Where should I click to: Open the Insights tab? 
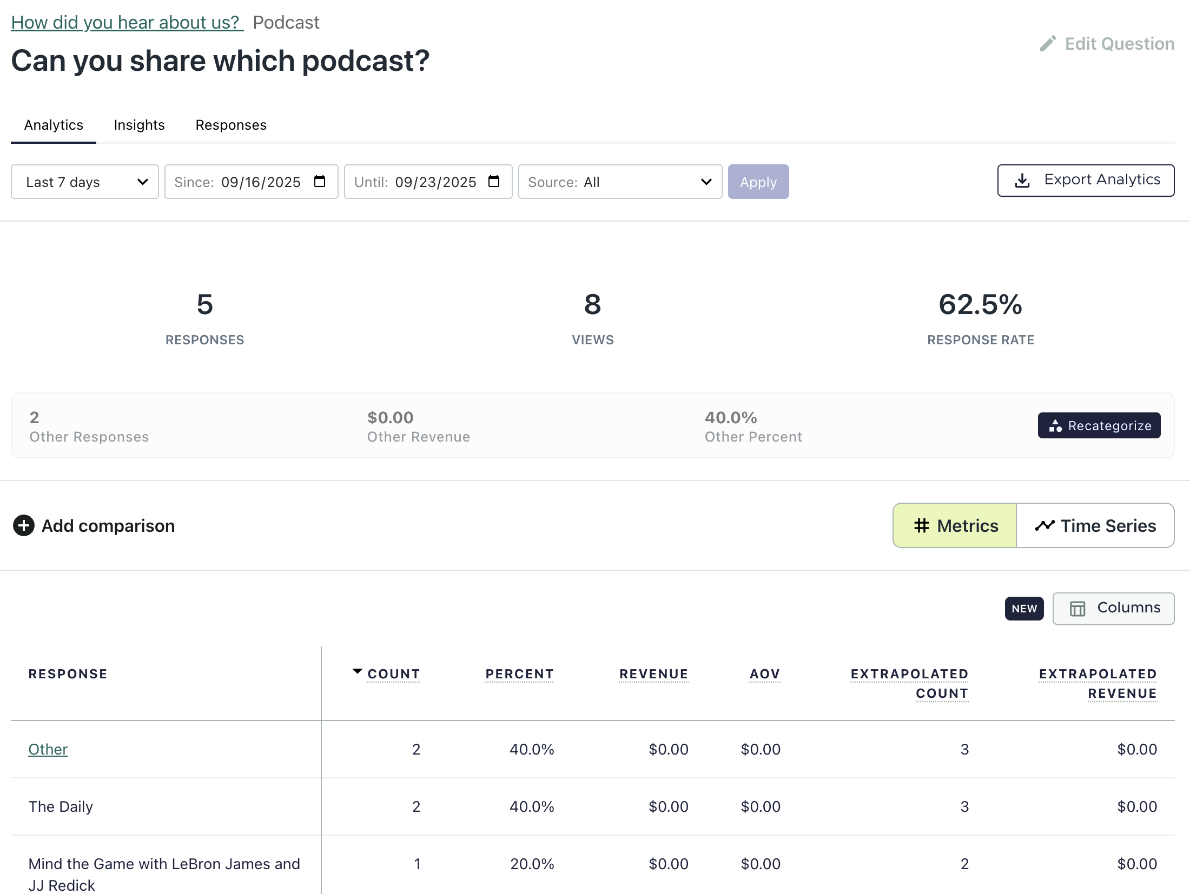139,125
